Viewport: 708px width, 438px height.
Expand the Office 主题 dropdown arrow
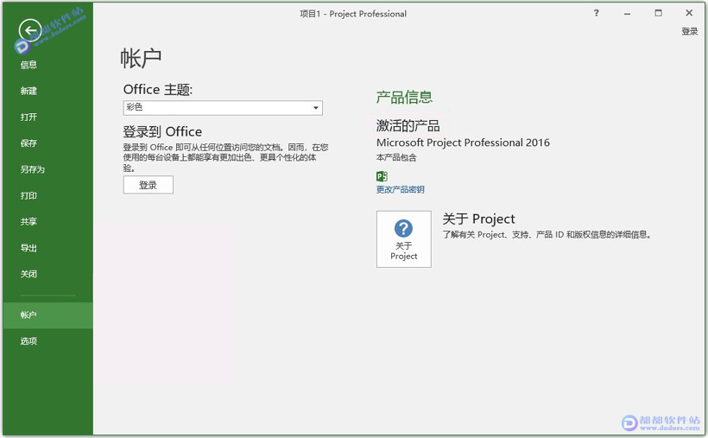pos(316,108)
